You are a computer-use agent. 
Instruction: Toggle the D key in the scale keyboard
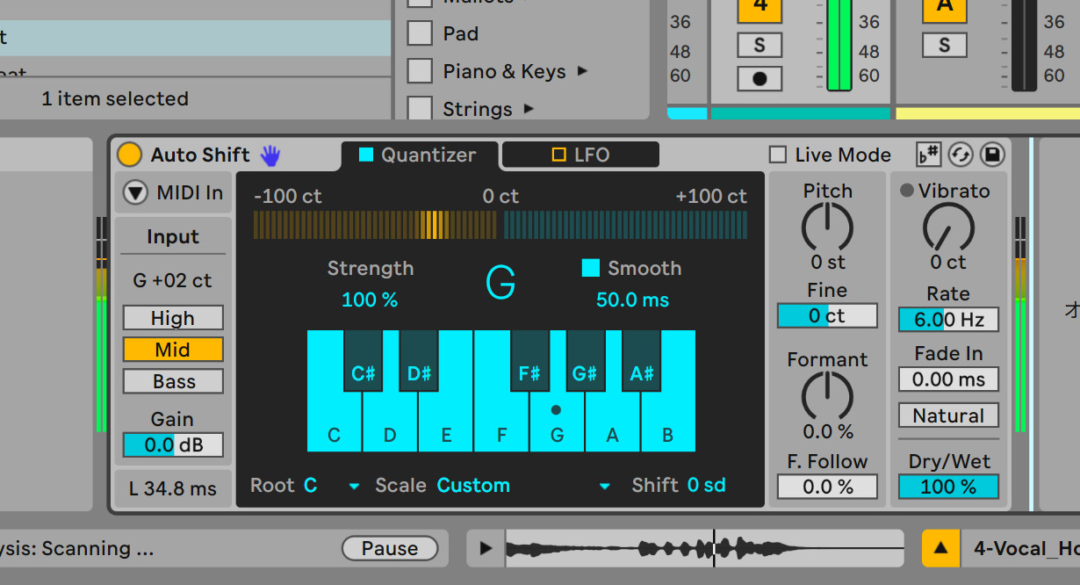(x=390, y=423)
